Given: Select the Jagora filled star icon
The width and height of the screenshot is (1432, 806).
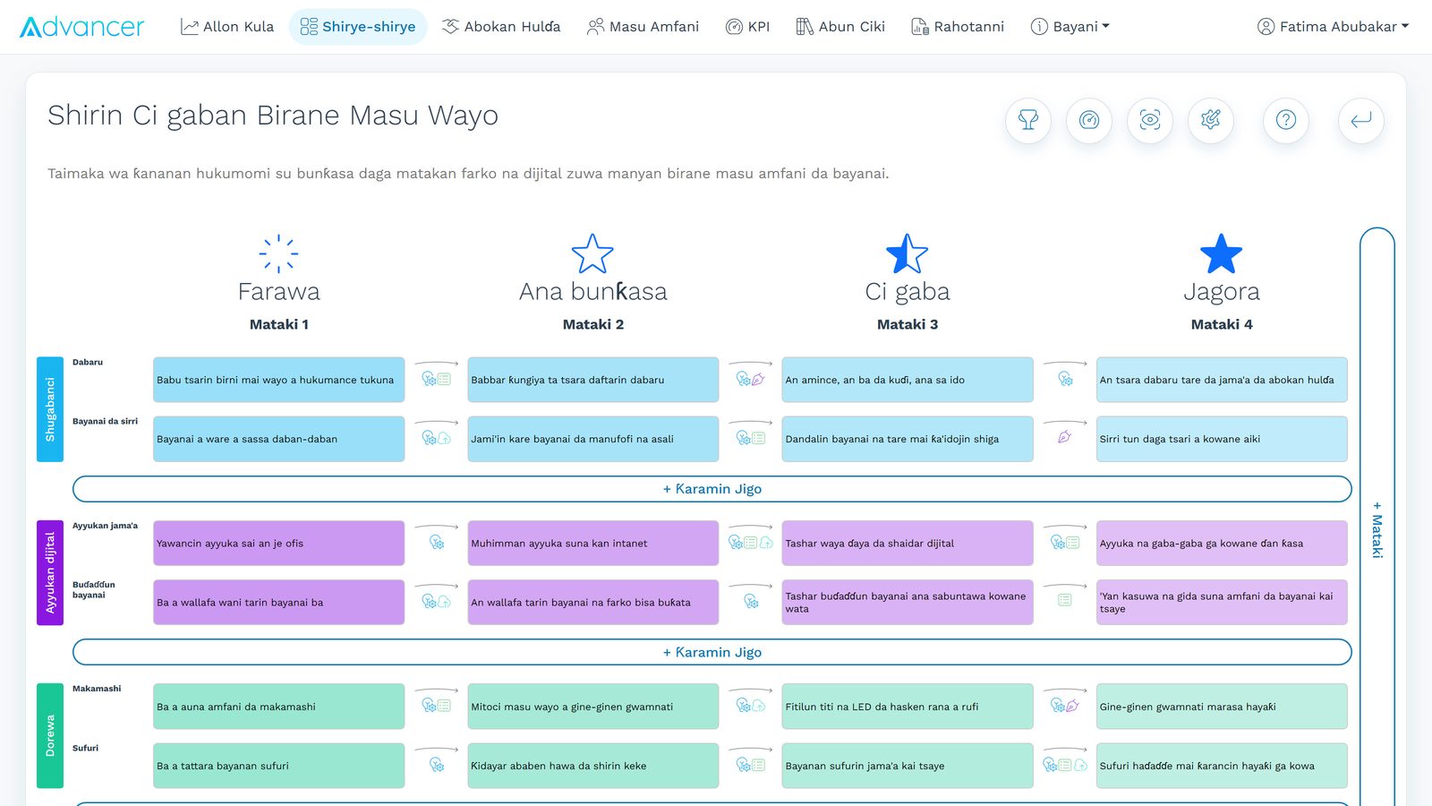Looking at the screenshot, I should click(x=1221, y=253).
